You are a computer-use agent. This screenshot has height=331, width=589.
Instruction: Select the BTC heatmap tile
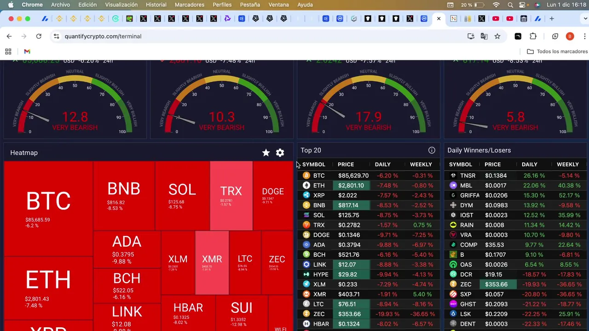click(48, 208)
